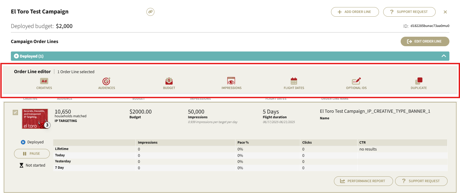
Task: Click the Deployed play status icon in the order line
Action: (x=23, y=142)
